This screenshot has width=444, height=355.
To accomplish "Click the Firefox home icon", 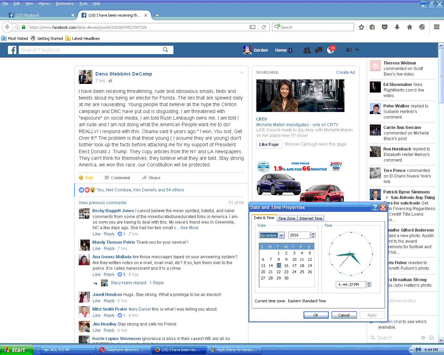I will (410, 27).
